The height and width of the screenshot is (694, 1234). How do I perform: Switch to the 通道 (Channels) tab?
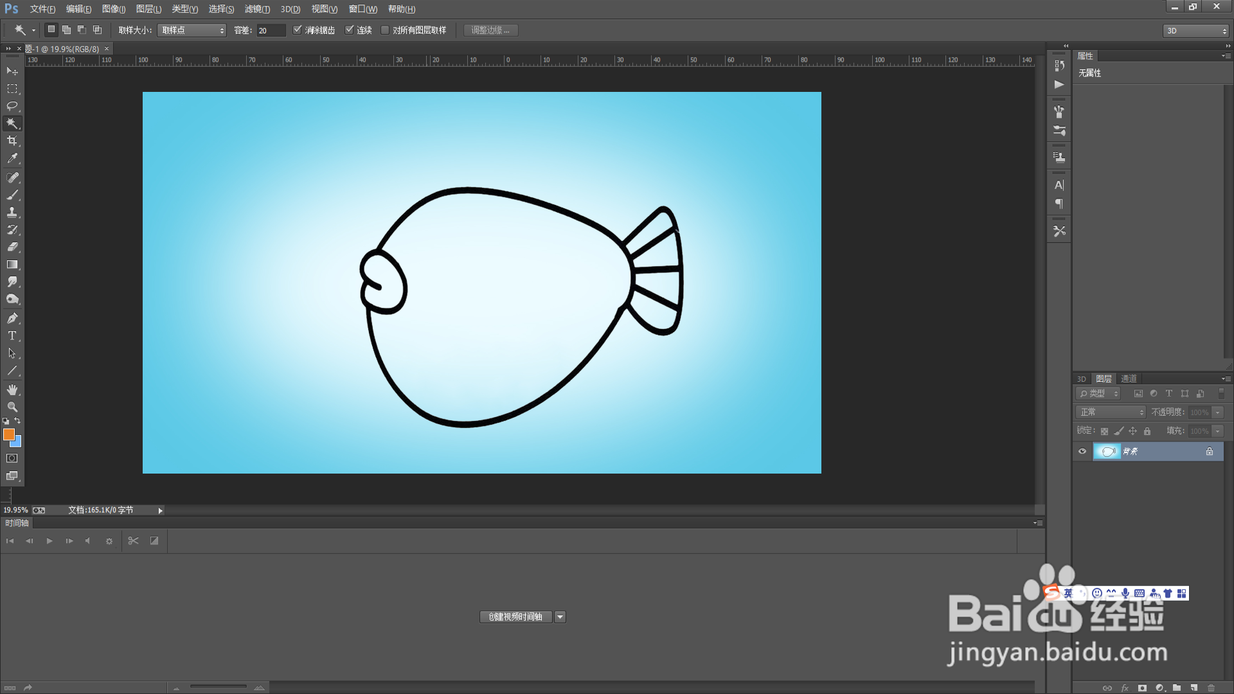[x=1129, y=378]
